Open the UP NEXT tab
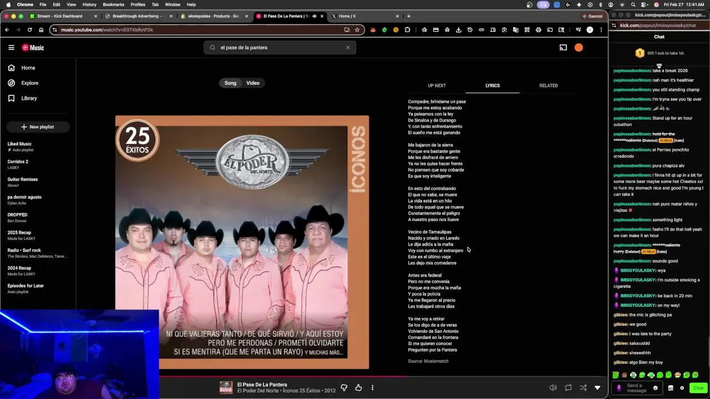 [x=437, y=85]
